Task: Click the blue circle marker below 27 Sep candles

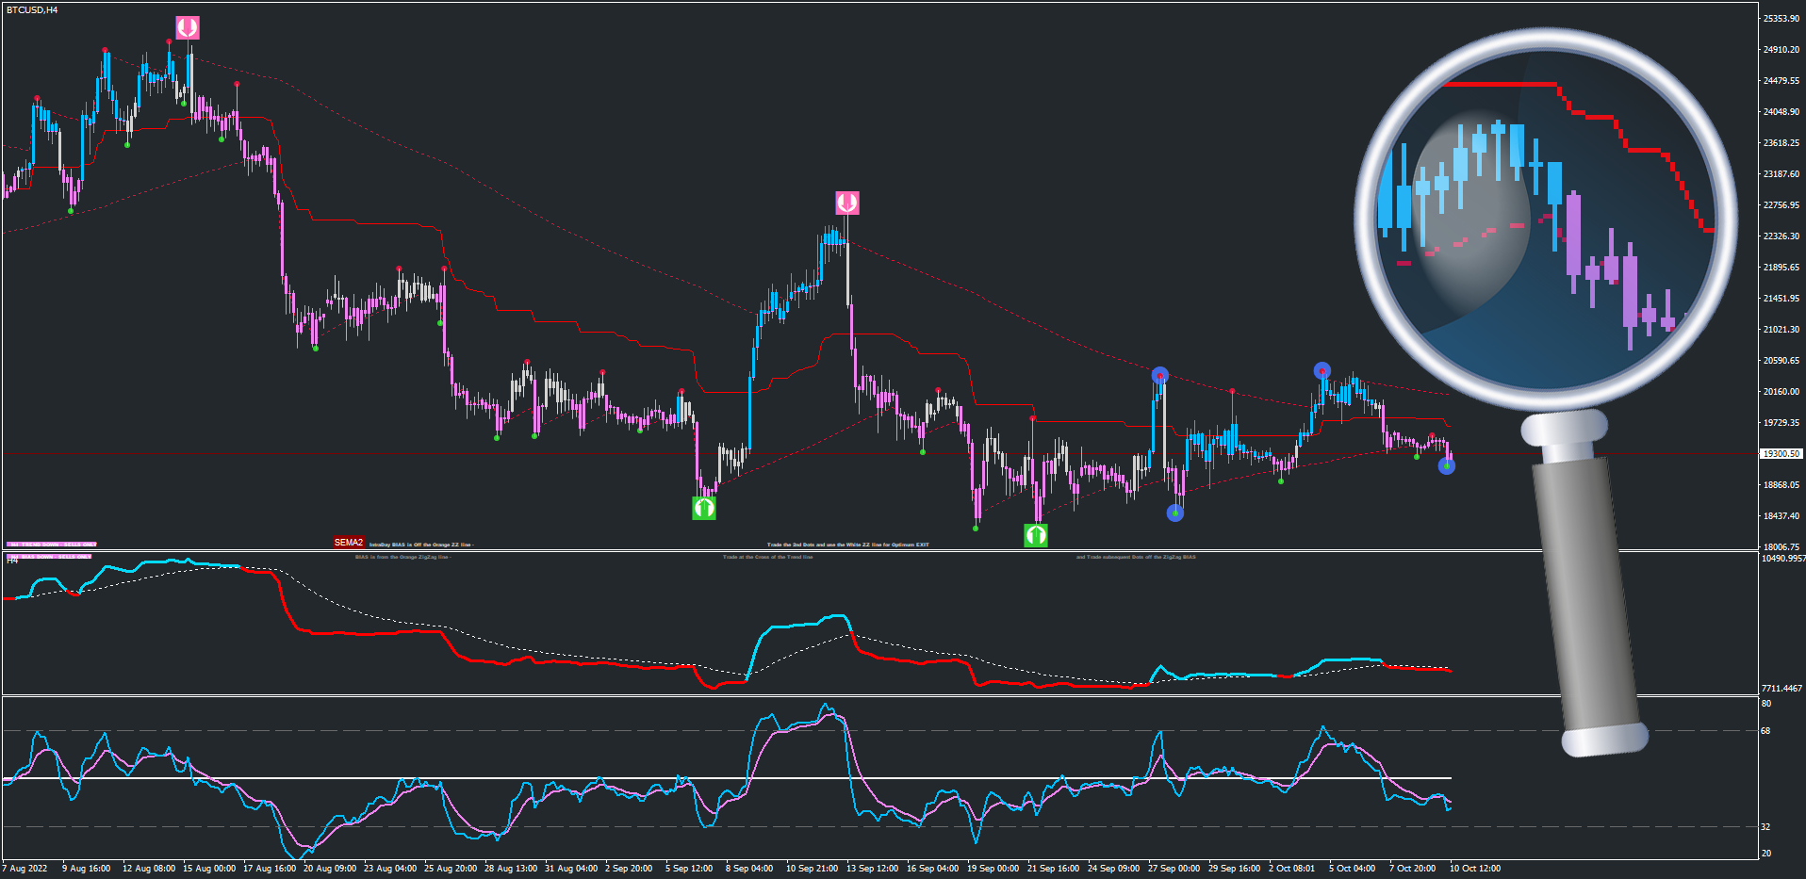Action: click(x=1174, y=513)
